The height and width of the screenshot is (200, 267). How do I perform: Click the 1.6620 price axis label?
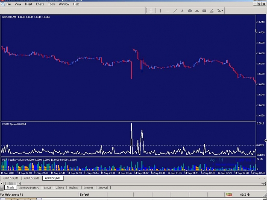pyautogui.click(x=261, y=116)
